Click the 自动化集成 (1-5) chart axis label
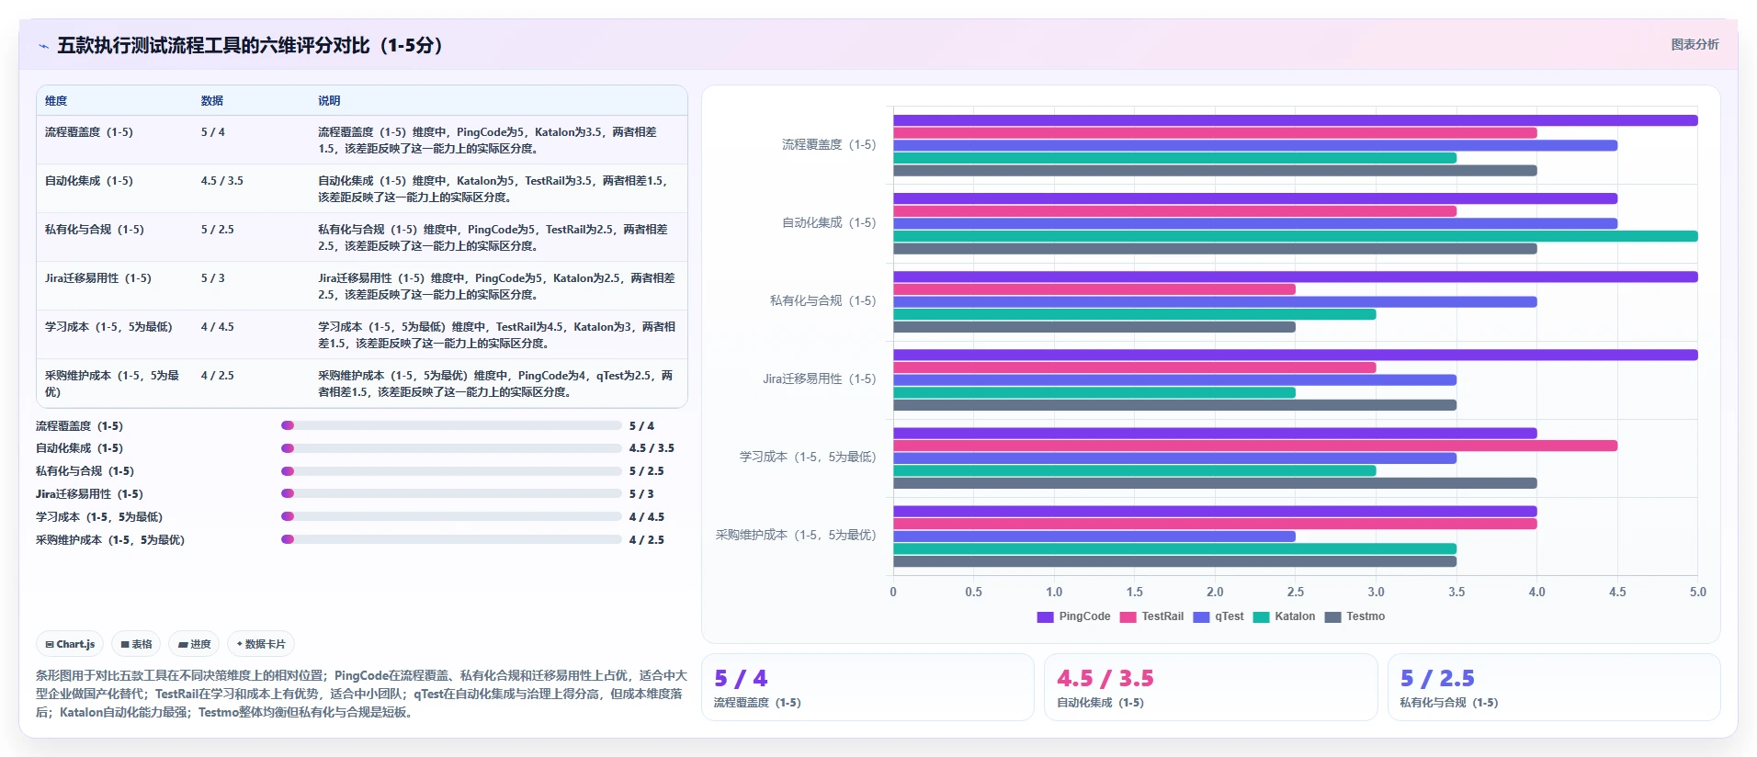This screenshot has height=757, width=1757. pos(829,223)
